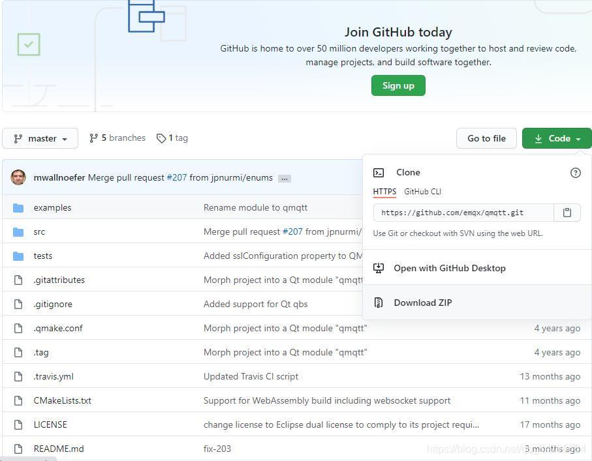Click the help icon beside Clone

tap(576, 173)
